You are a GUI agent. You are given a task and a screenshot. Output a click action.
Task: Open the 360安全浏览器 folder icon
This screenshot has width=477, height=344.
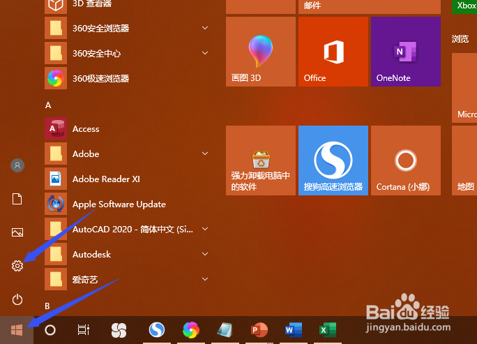click(56, 28)
